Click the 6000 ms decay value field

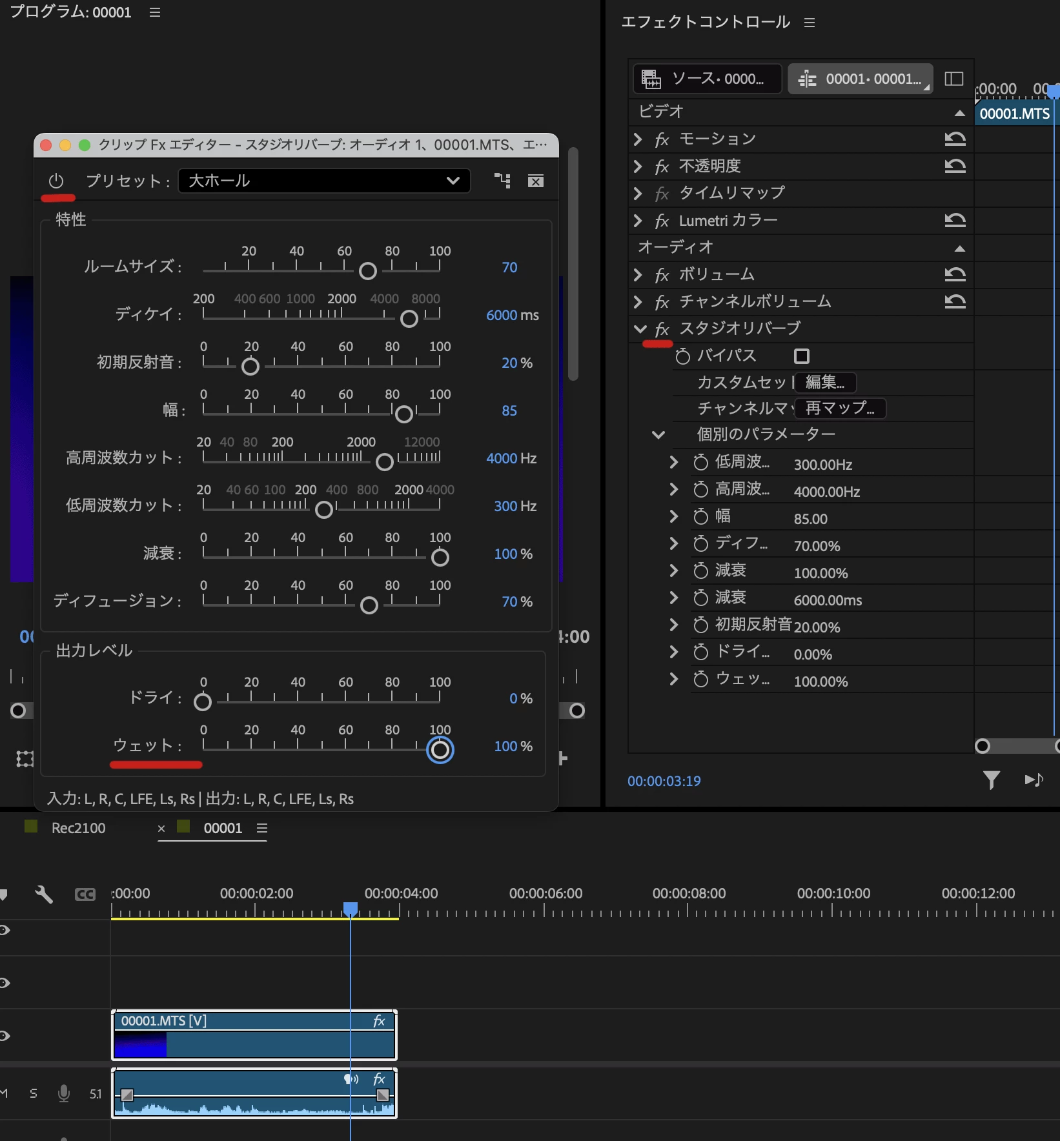[513, 315]
